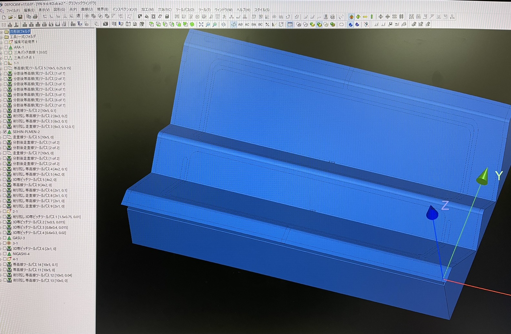This screenshot has width=511, height=334.
Task: Click the AC view toolbar button
Action: (247, 24)
